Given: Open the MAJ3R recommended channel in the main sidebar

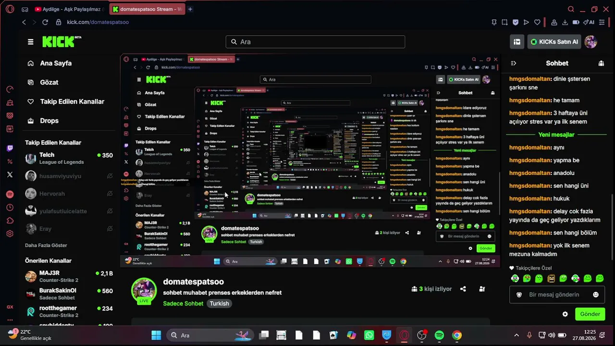Looking at the screenshot, I should 69,276.
